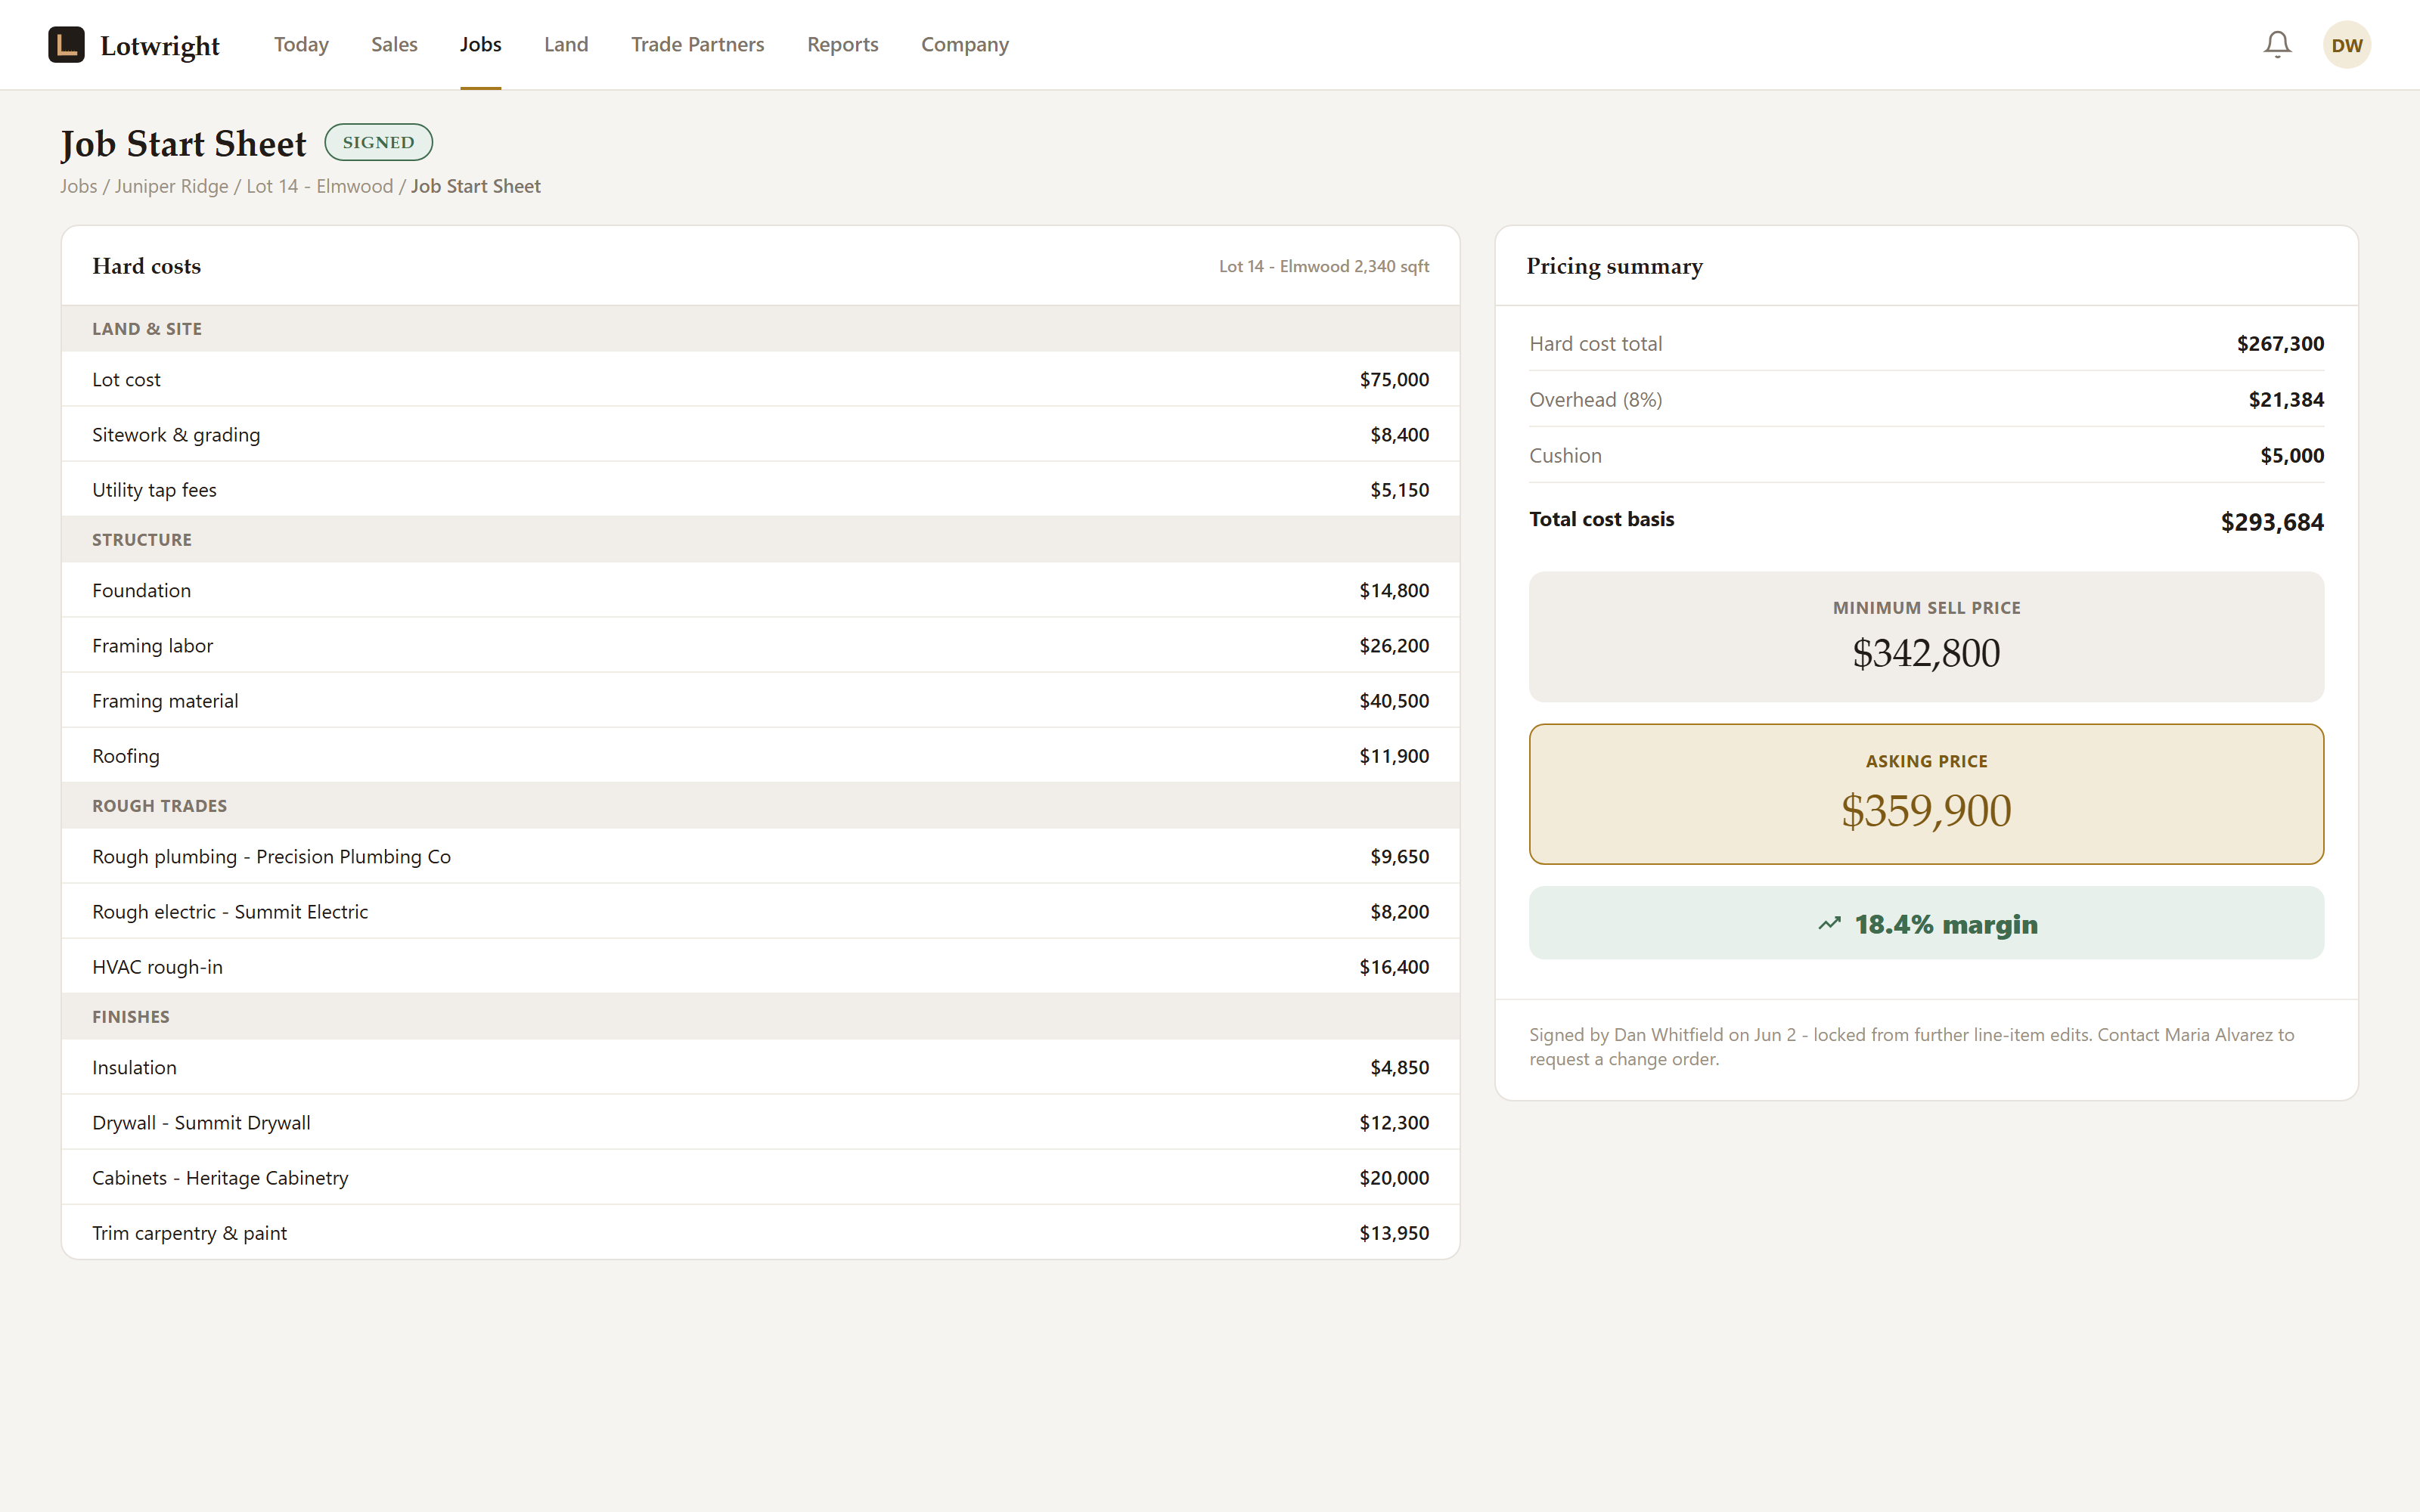Select Cabinets - Heritage Cabinetry row

[760, 1177]
